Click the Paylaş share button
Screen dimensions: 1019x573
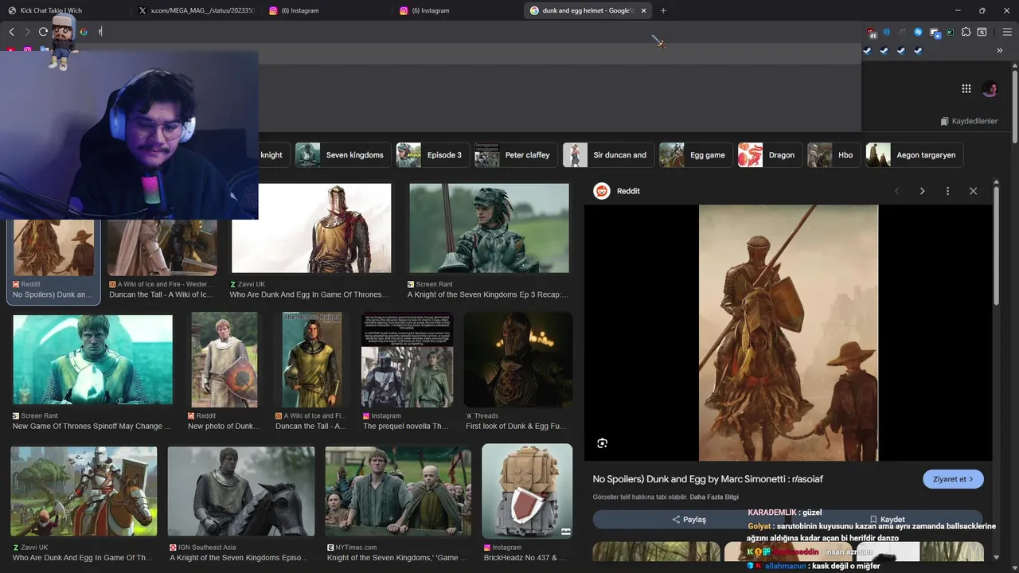[689, 520]
